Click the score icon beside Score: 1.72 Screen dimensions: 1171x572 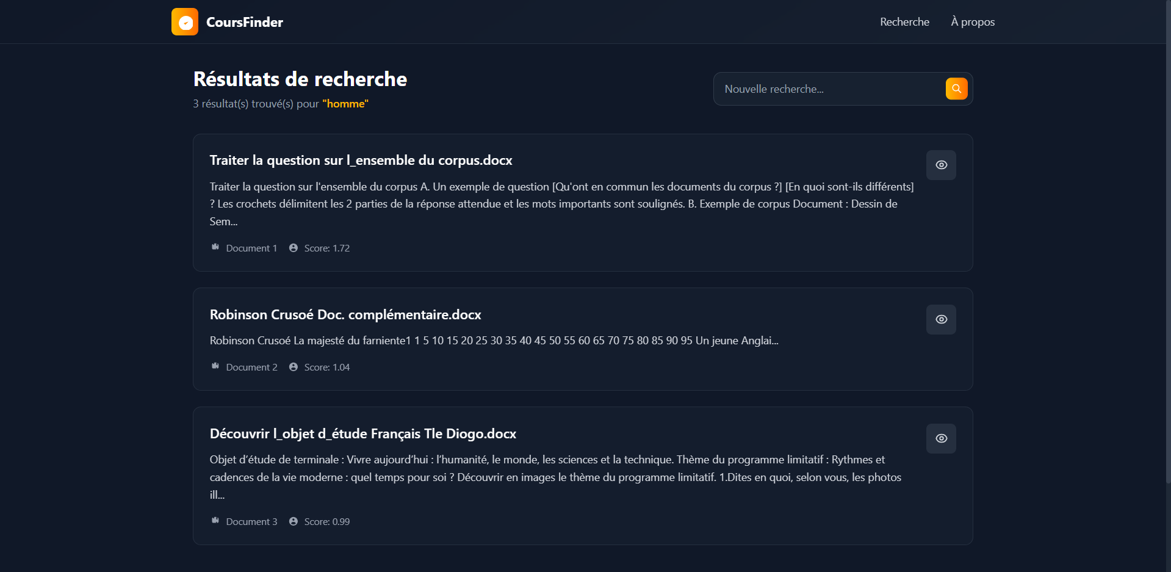click(x=294, y=248)
